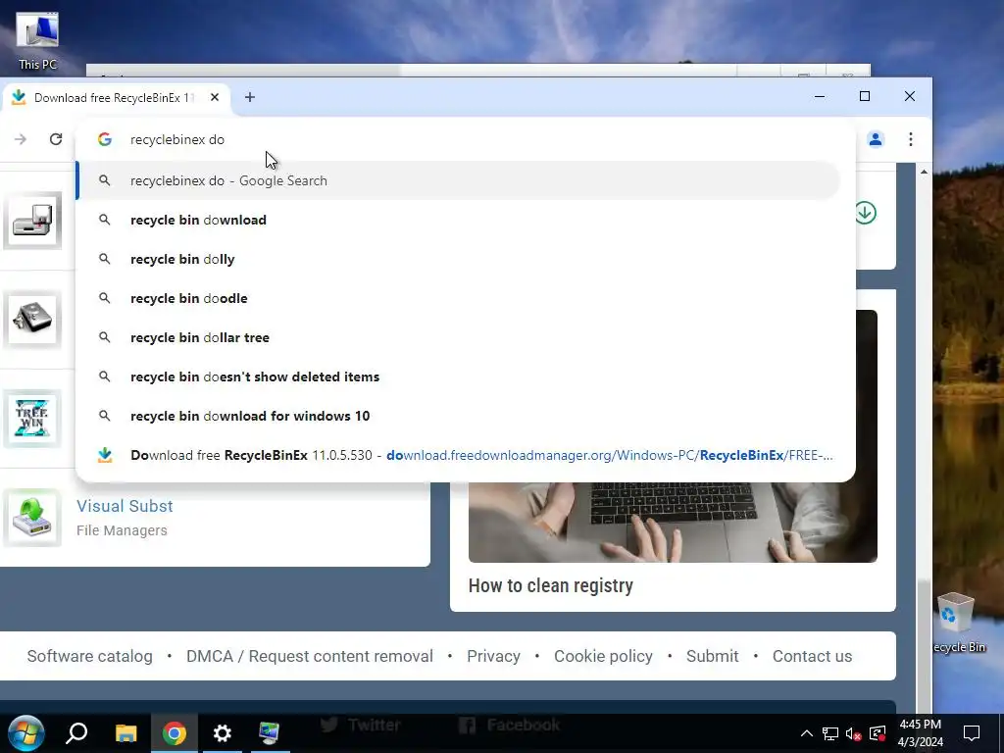Click the Visual Subst program icon
This screenshot has width=1004, height=753.
click(x=32, y=518)
